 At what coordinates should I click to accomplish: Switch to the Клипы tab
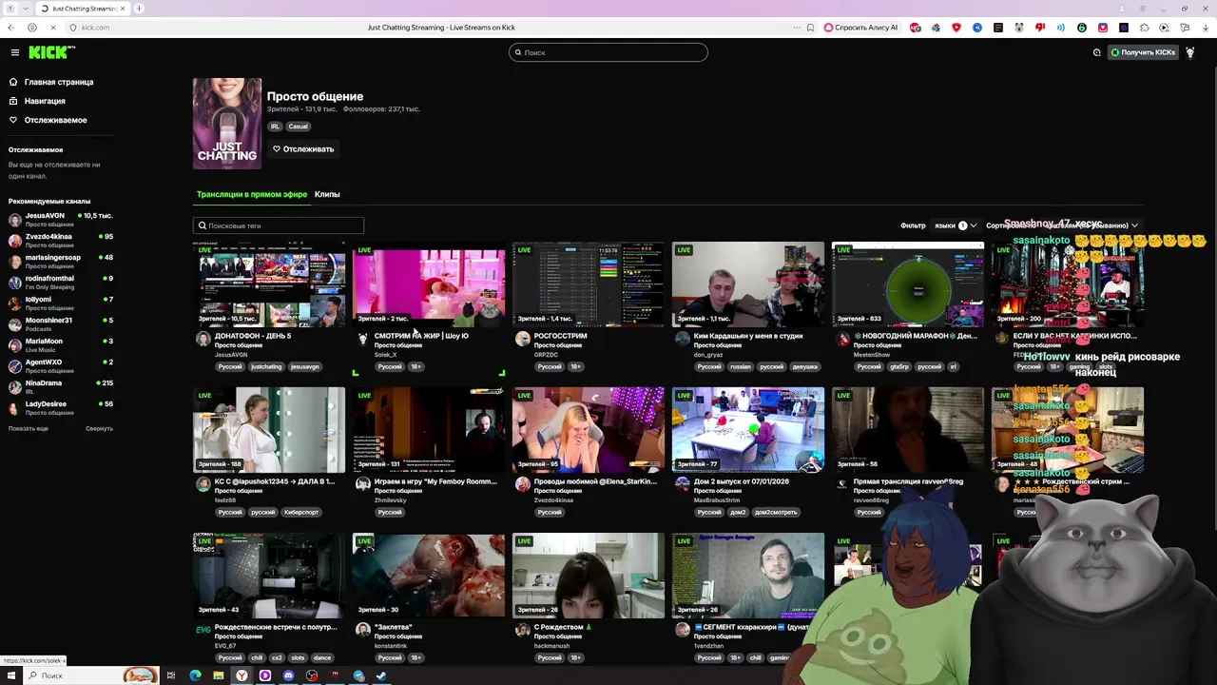pyautogui.click(x=327, y=194)
